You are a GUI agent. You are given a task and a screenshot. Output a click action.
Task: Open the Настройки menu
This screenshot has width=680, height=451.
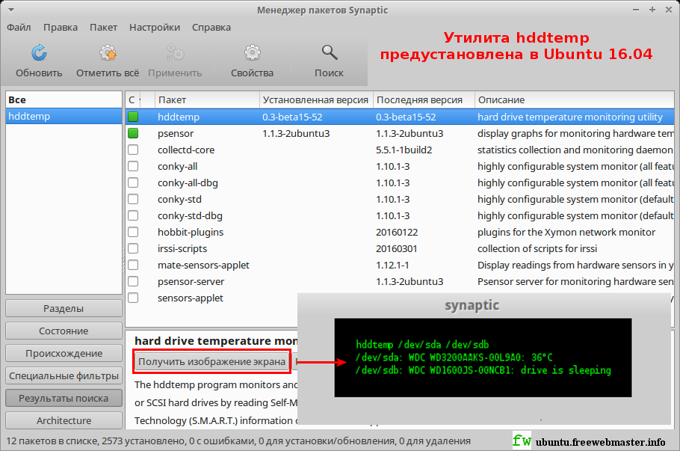(154, 27)
